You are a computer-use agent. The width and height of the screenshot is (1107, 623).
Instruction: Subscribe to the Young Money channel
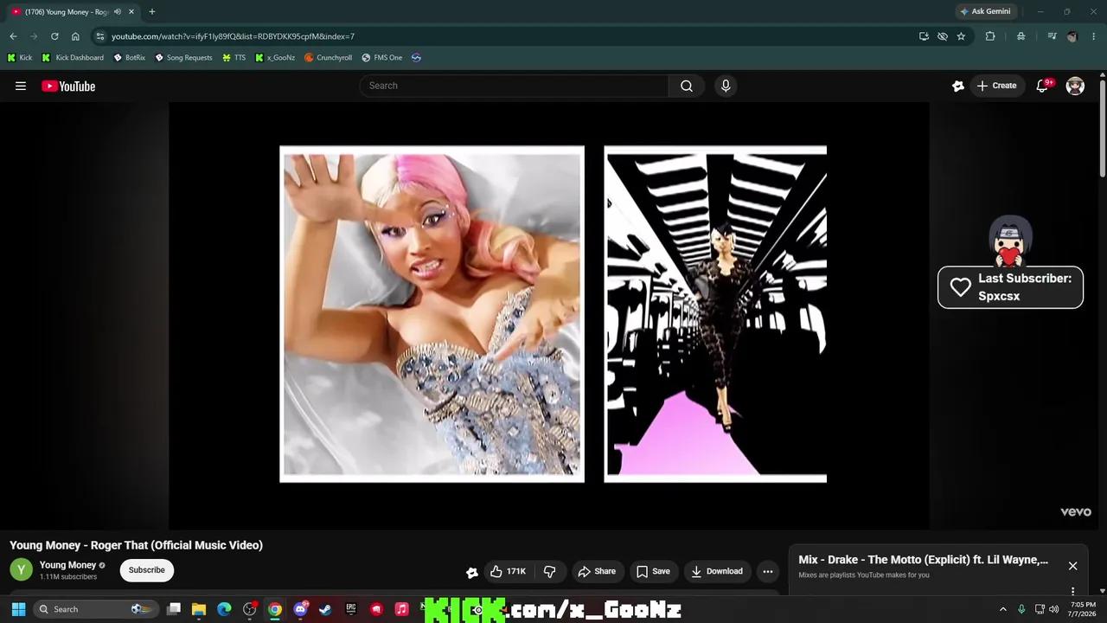146,570
